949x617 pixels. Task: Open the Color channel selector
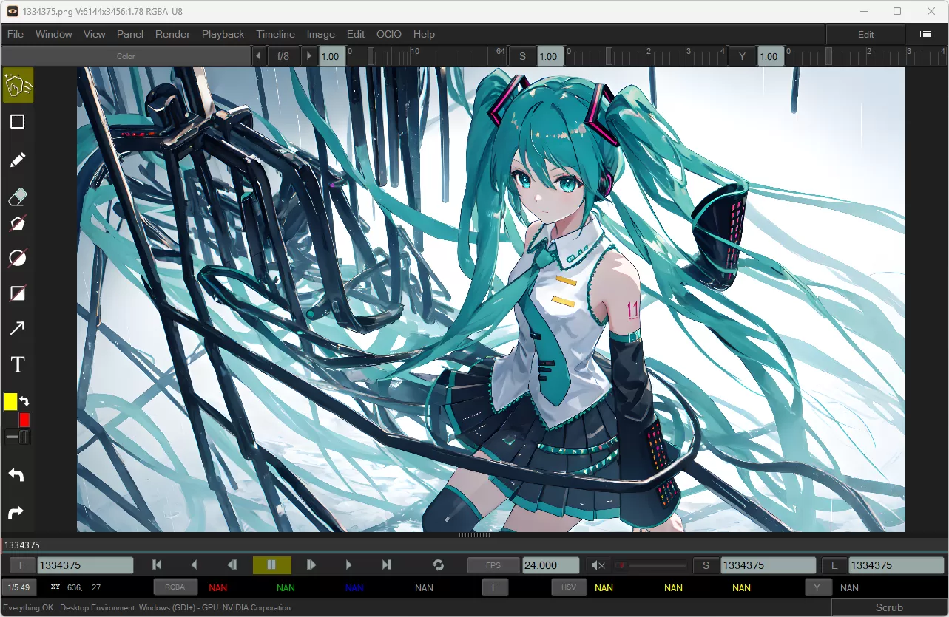pyautogui.click(x=125, y=55)
